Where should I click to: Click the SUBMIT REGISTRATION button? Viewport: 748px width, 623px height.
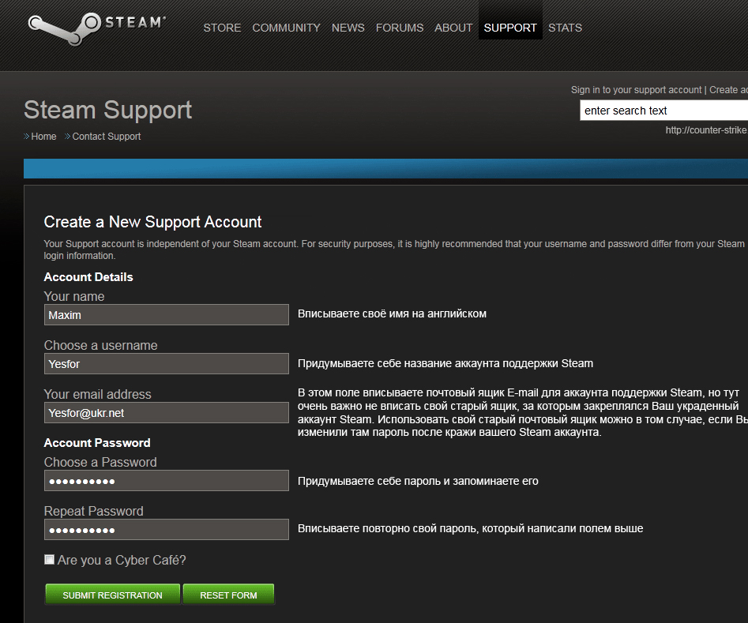[x=113, y=595]
